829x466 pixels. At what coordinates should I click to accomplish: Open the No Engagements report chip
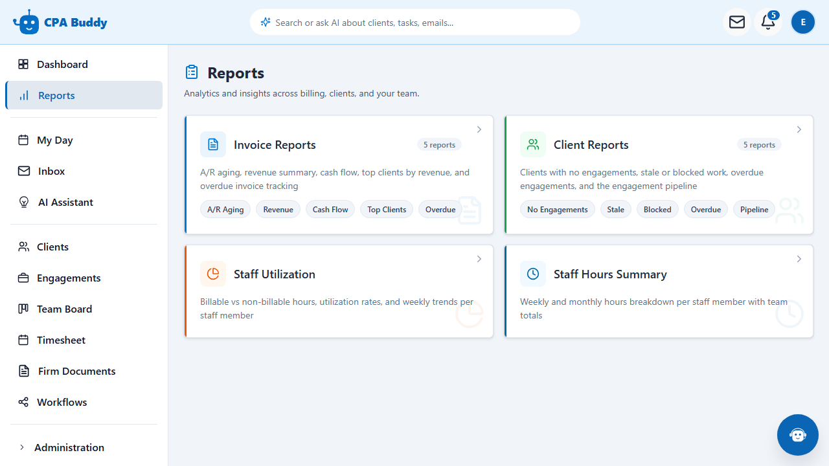click(558, 209)
